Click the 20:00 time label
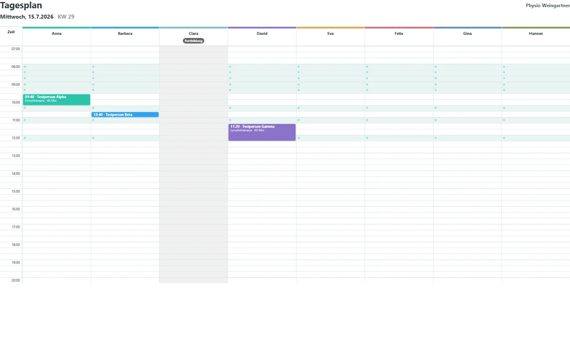 click(x=16, y=280)
